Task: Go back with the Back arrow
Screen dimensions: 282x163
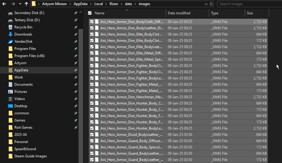Action: pos(4,4)
